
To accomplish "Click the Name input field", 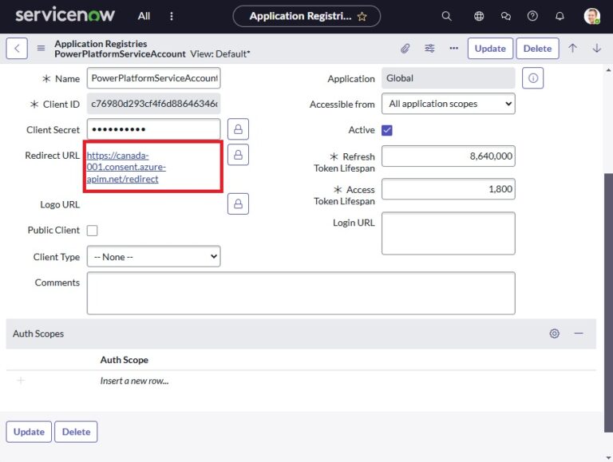I will click(153, 78).
